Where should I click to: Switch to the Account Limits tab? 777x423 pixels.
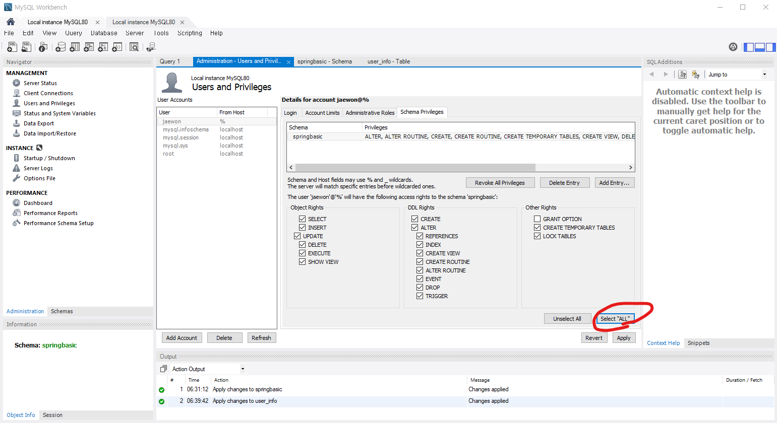coord(322,113)
